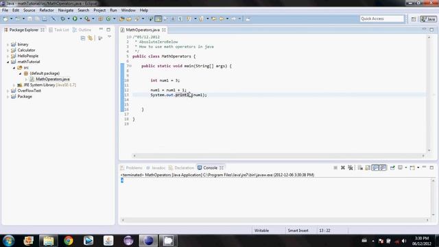Expand the Calculator project node
This screenshot has width=439, height=247.
pos(8,50)
